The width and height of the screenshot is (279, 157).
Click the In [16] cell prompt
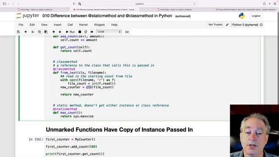point(36,140)
